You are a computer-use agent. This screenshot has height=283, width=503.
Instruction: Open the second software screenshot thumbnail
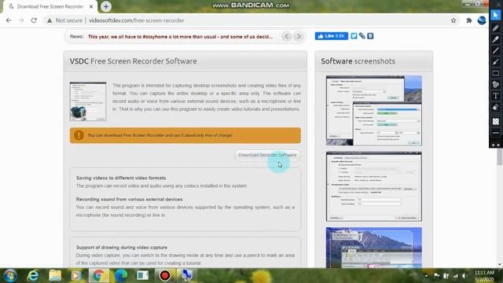click(374, 187)
